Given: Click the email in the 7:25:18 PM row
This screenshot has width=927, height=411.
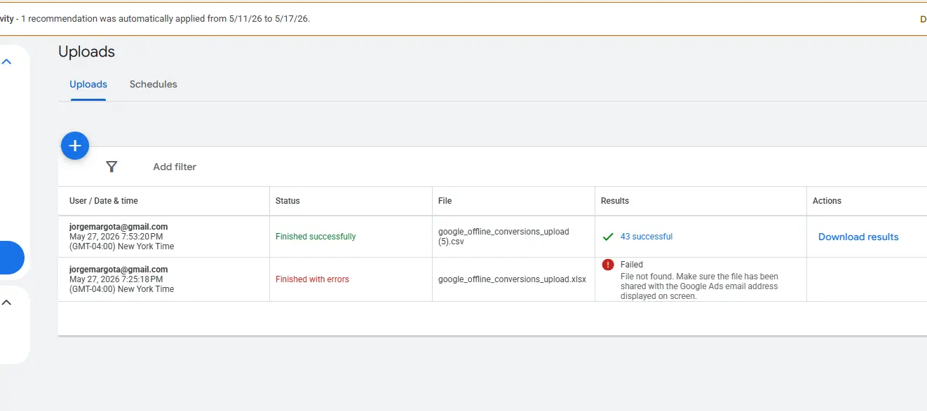Looking at the screenshot, I should 119,270.
